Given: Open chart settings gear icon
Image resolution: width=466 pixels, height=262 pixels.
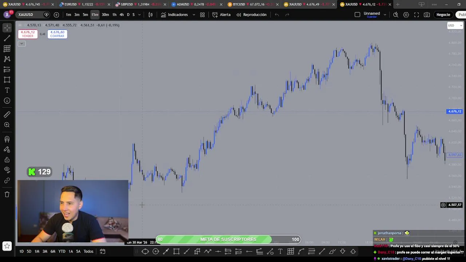Looking at the screenshot, I should tap(406, 15).
